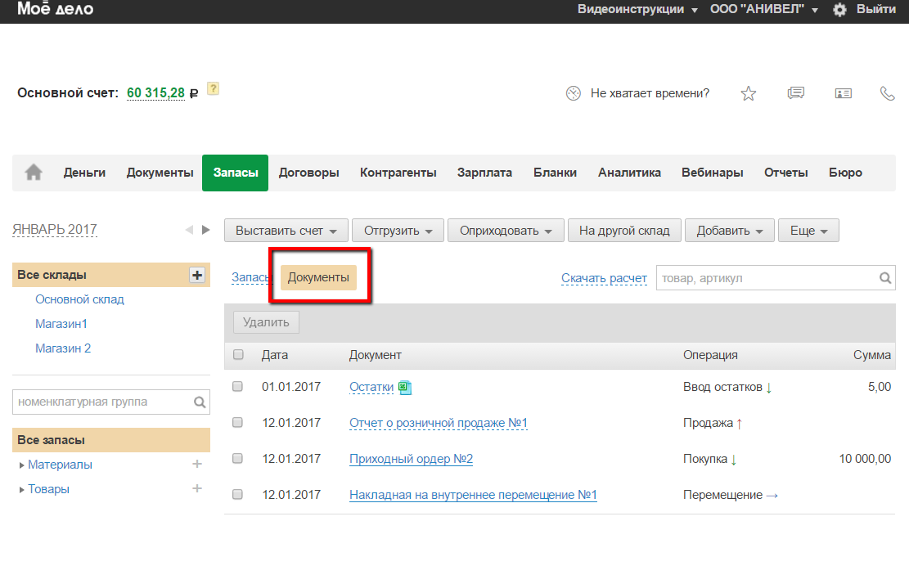Select checkbox for Приходный ордер №2

pyautogui.click(x=238, y=459)
